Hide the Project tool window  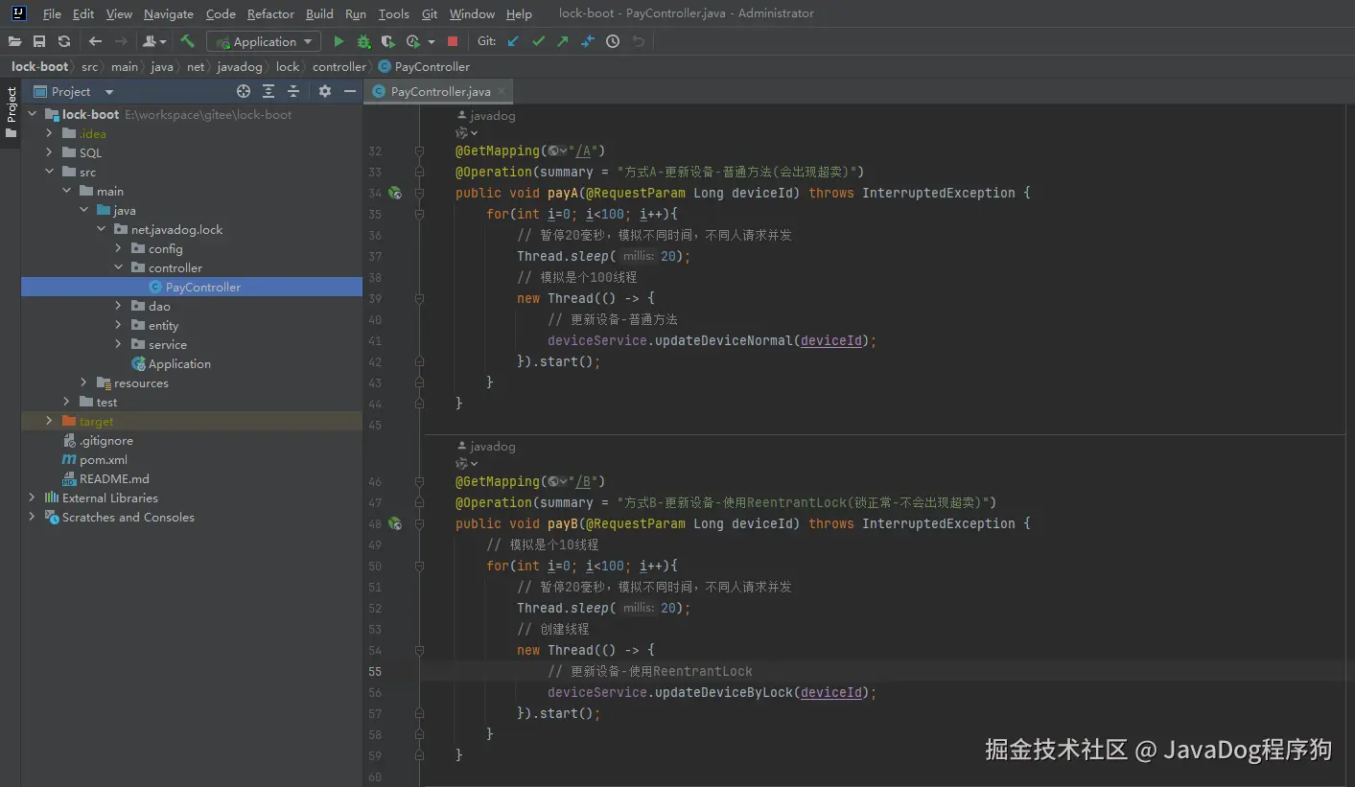coord(350,91)
